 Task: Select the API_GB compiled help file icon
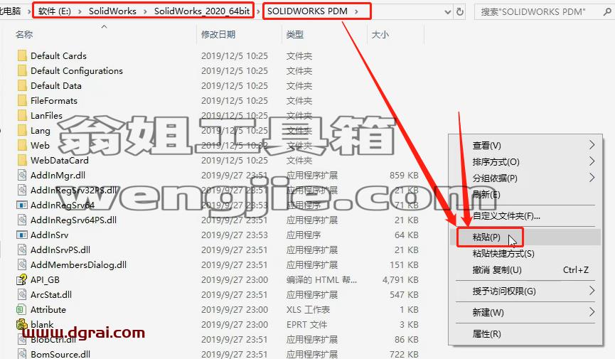[21, 280]
